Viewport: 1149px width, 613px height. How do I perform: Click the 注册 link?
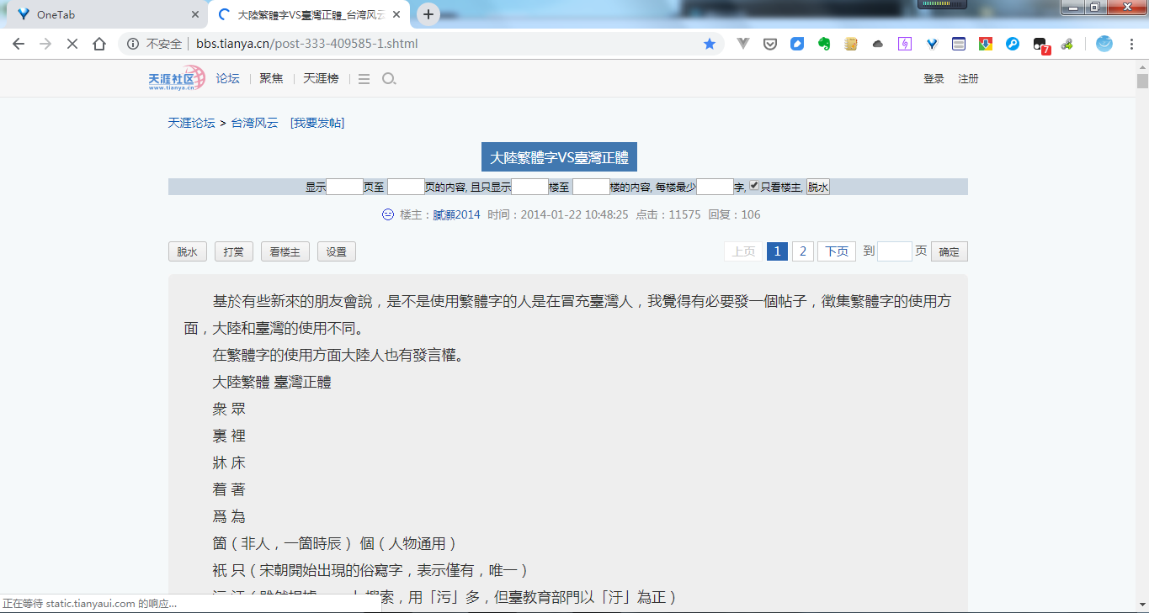coord(968,79)
